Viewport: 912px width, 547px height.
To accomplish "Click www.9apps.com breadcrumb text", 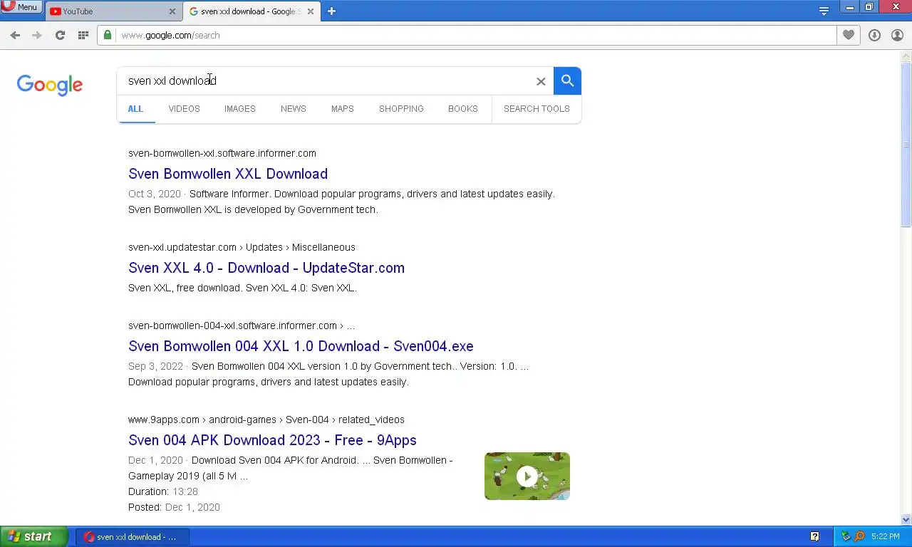I will click(266, 420).
